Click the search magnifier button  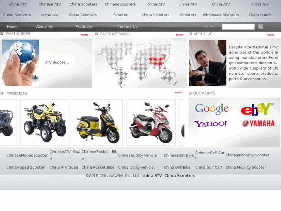click(x=261, y=27)
